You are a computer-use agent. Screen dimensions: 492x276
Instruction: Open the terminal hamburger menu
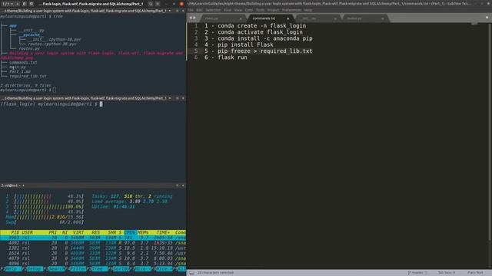pyautogui.click(x=158, y=4)
